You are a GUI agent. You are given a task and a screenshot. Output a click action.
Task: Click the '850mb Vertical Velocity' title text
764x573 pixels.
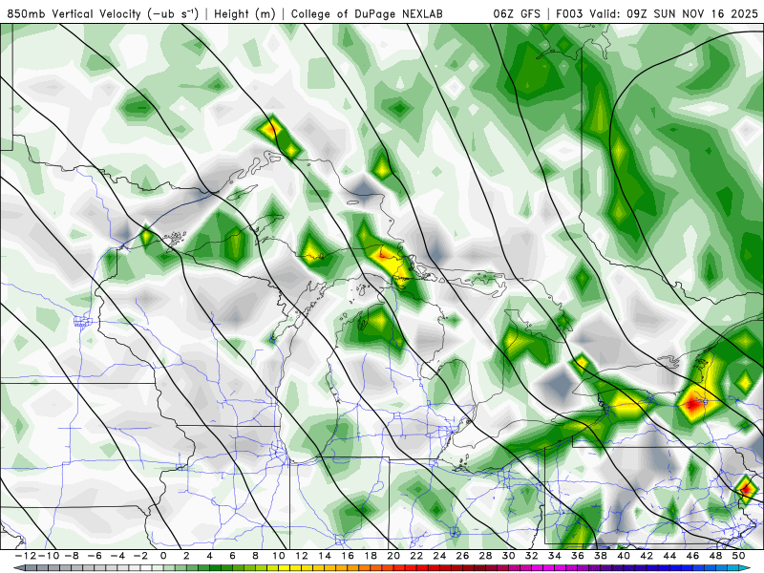(x=74, y=13)
